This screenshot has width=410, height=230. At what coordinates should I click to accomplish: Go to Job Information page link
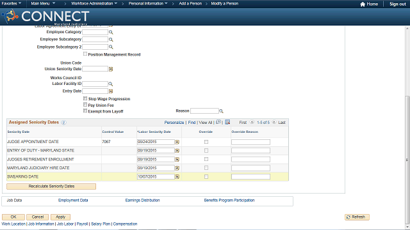pos(41,224)
